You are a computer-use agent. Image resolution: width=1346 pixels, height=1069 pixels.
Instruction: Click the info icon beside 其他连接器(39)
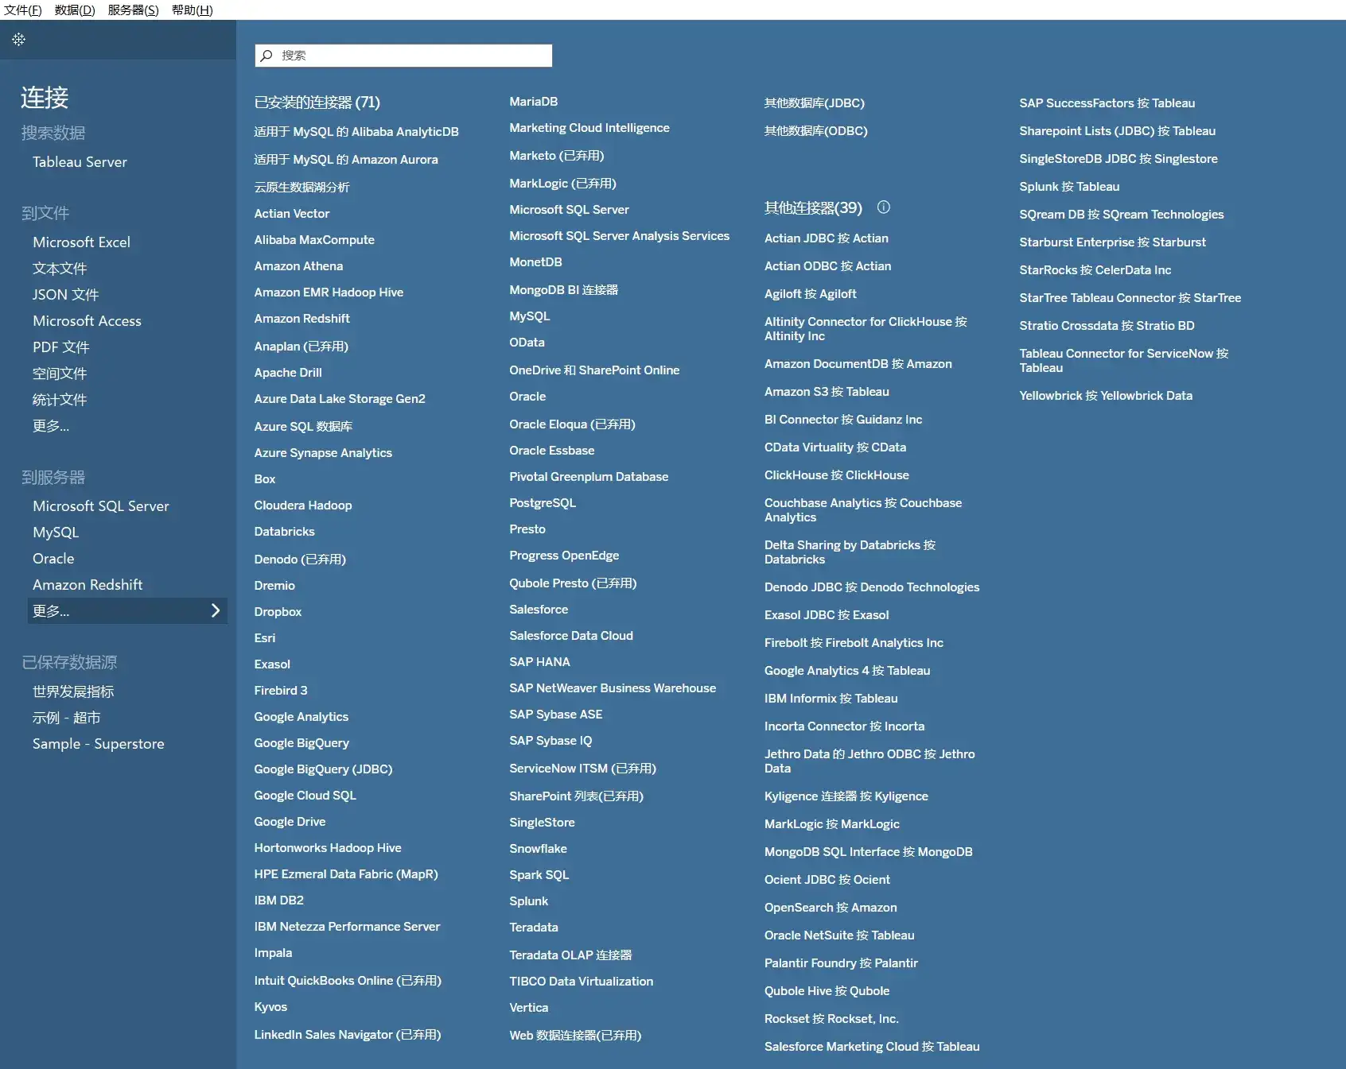[x=883, y=207]
